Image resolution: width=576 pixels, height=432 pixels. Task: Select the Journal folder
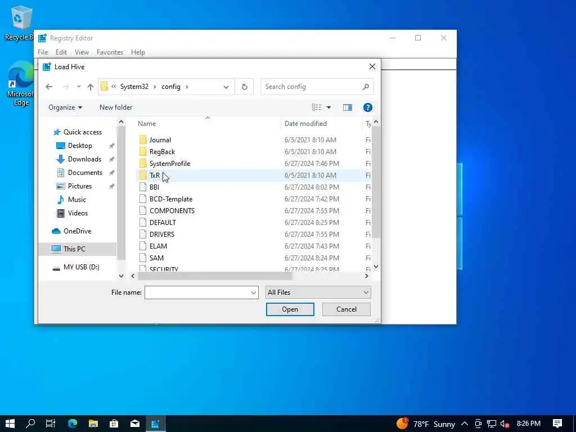click(160, 140)
